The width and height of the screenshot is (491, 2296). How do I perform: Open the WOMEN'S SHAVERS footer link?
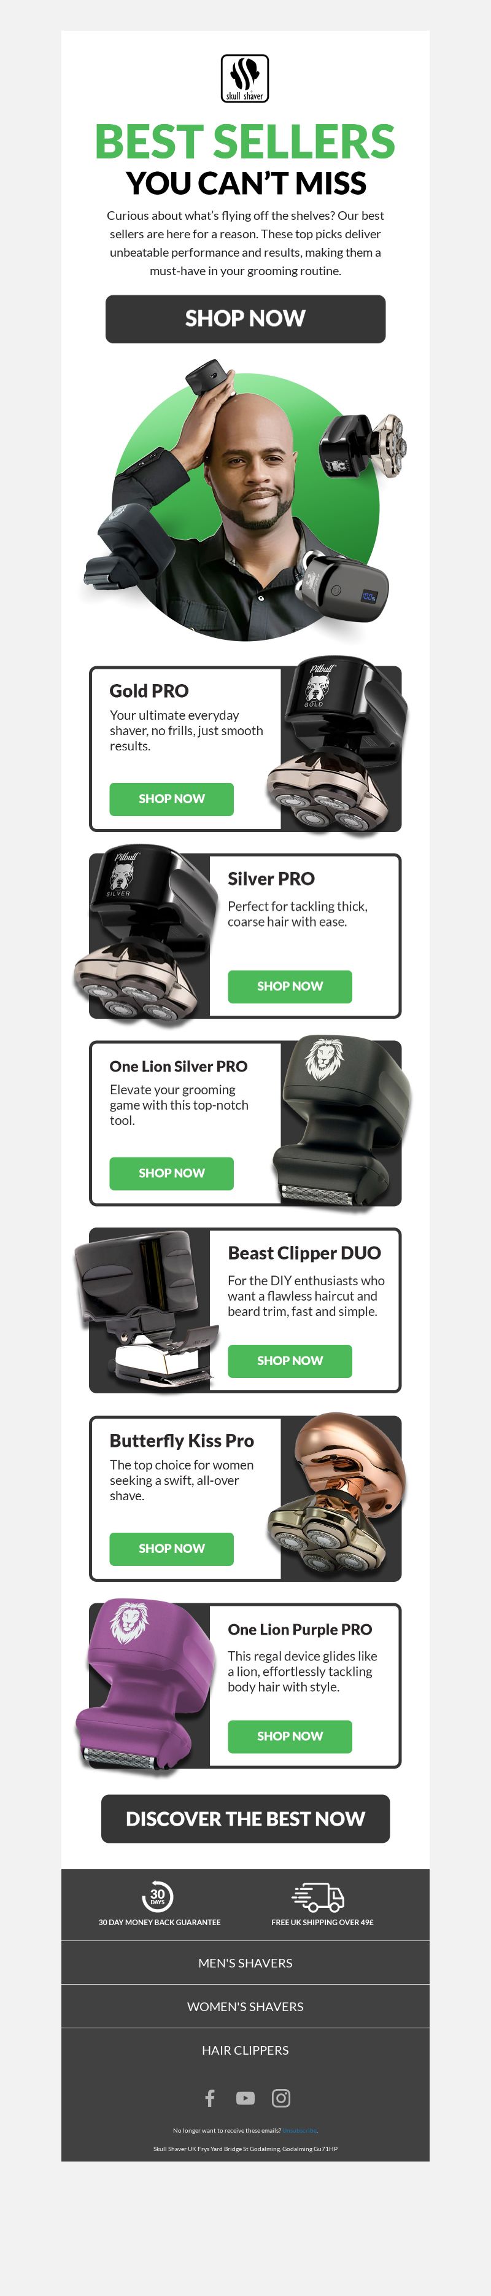click(245, 2006)
